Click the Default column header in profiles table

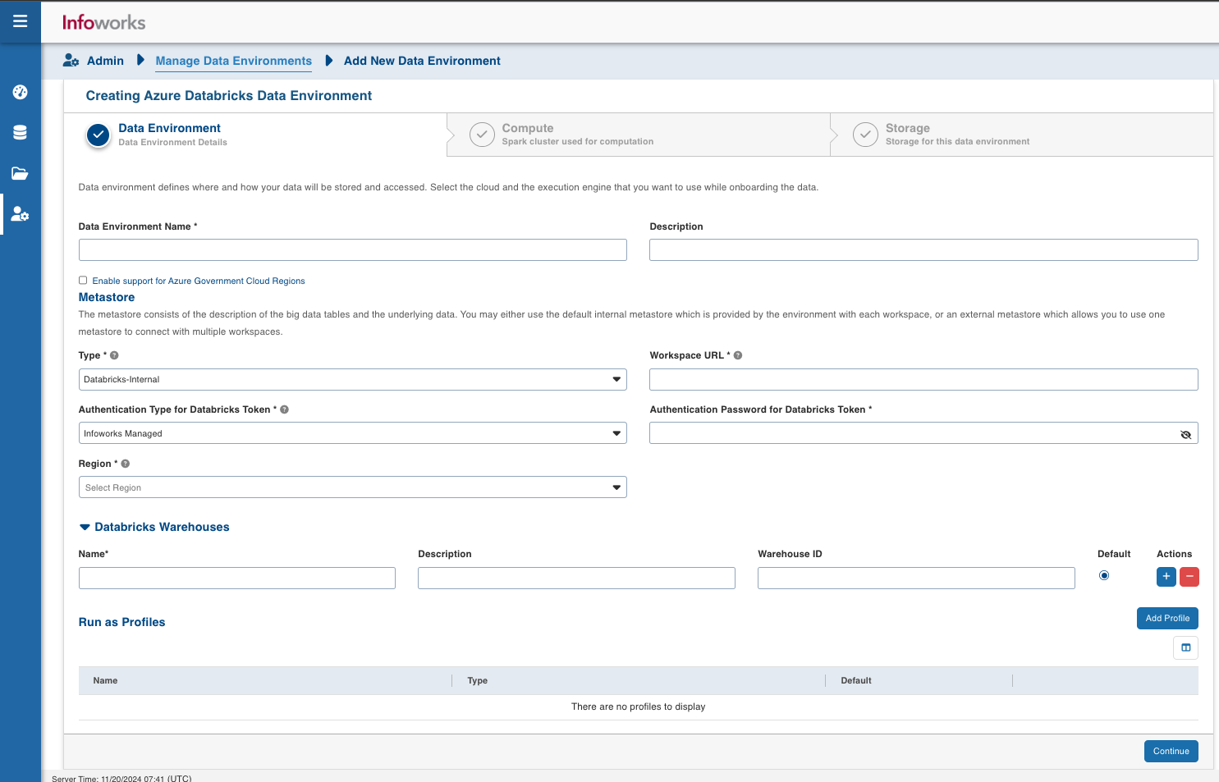[x=856, y=680]
